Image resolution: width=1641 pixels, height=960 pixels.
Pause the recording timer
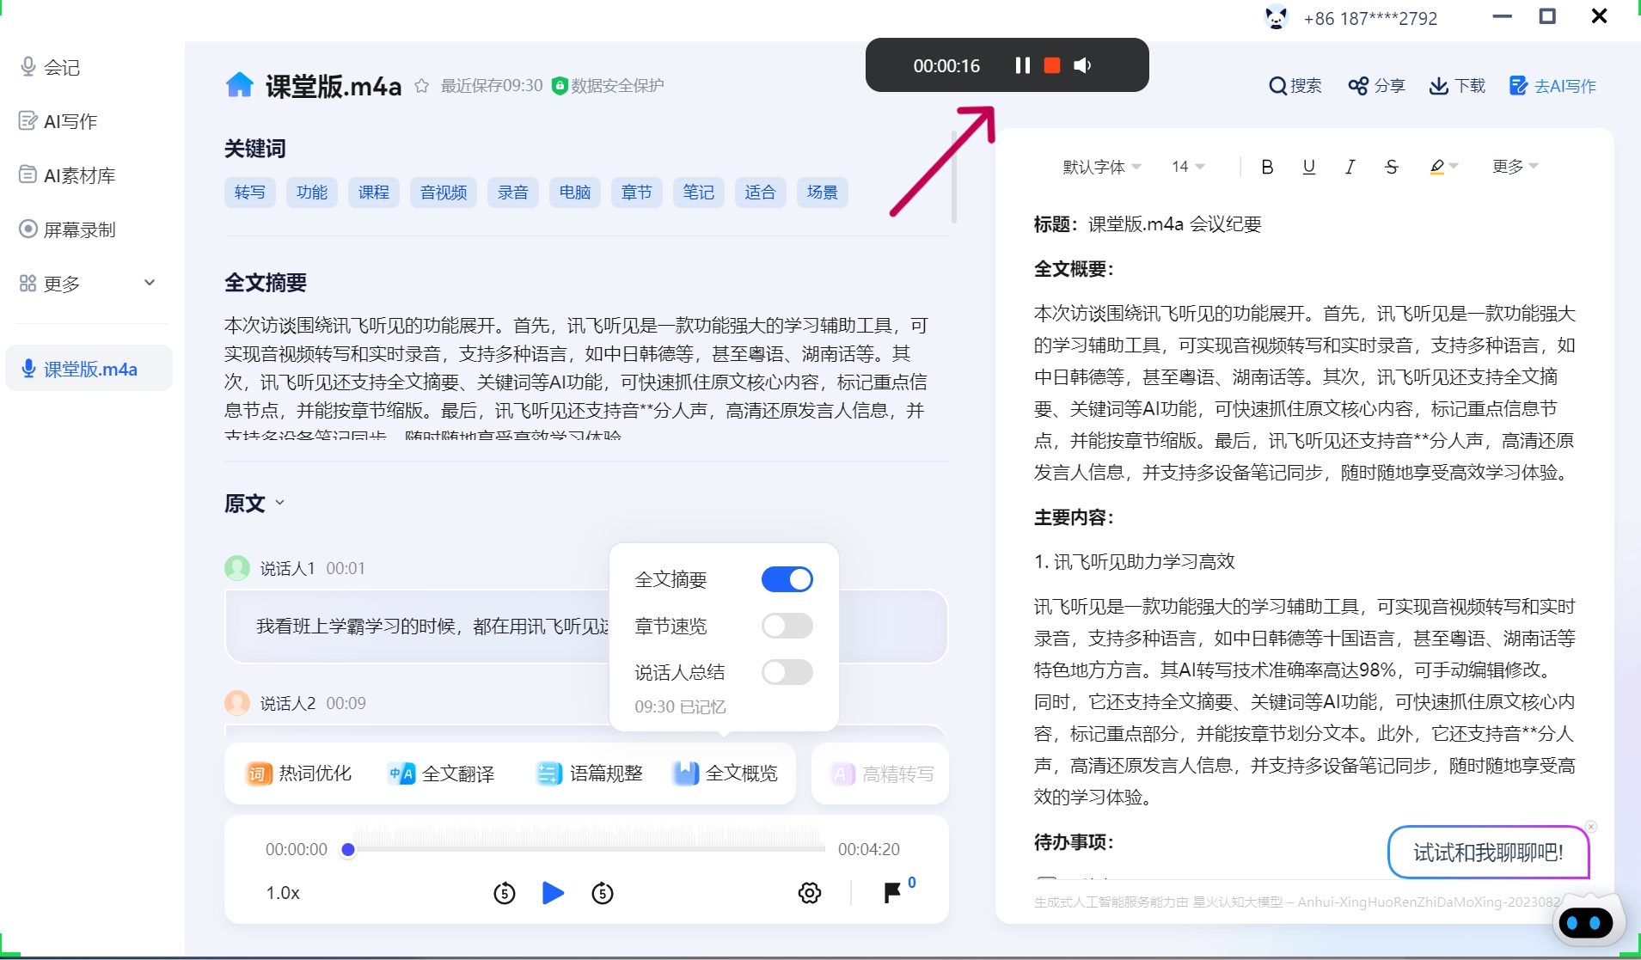pos(1022,65)
